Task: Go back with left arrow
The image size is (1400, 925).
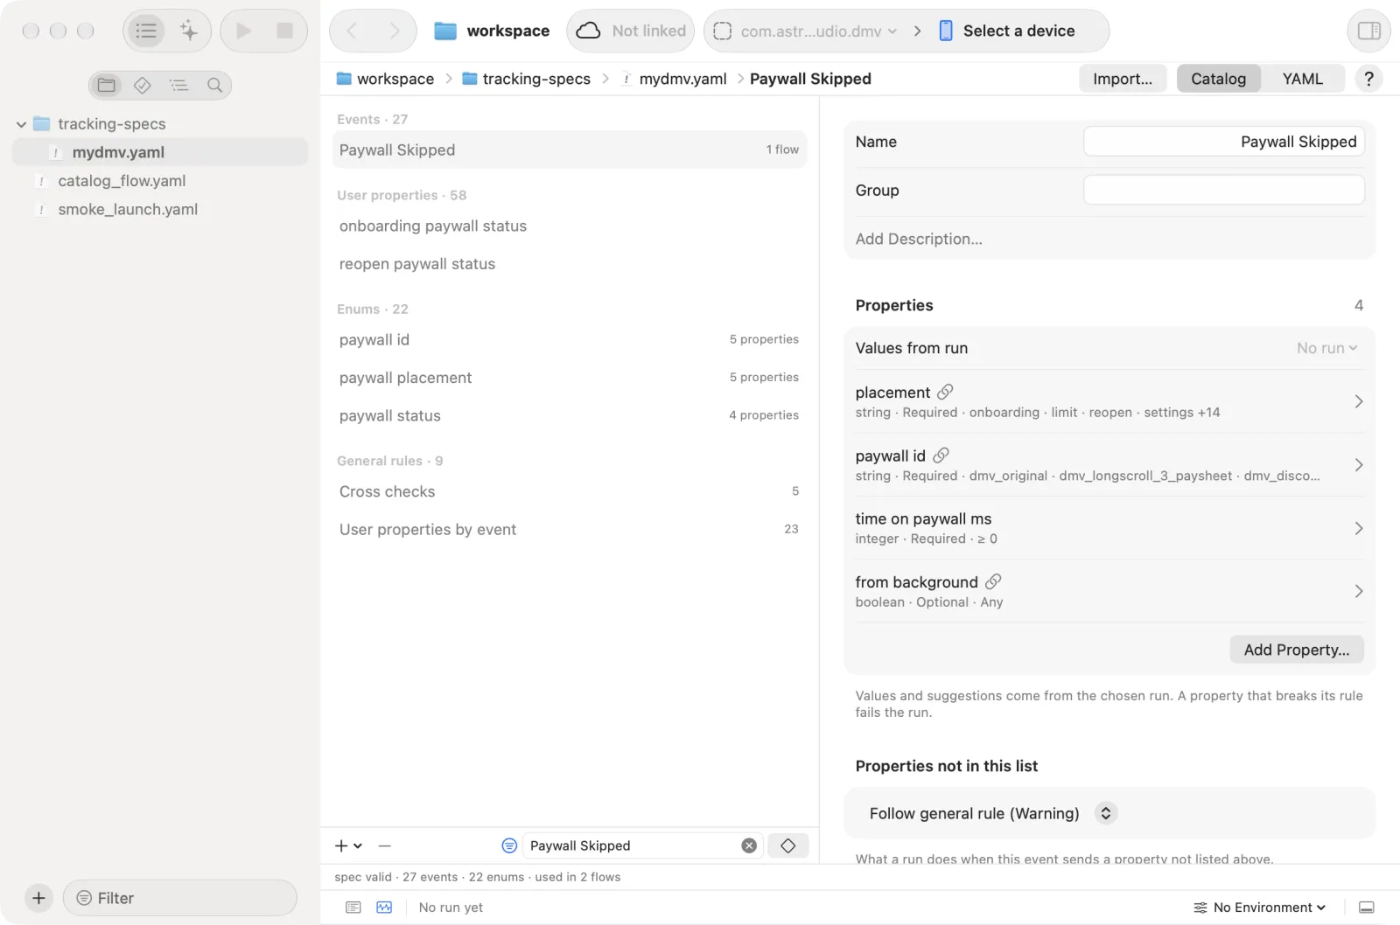Action: pos(352,31)
